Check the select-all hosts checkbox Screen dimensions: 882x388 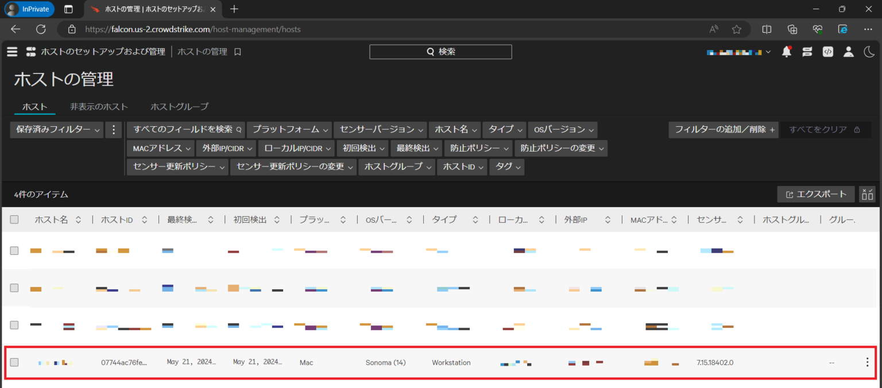click(14, 219)
